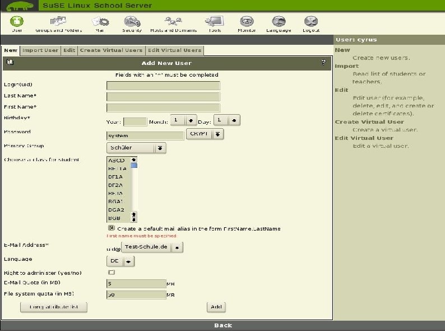Open the birthday Month dropdown
Screen dimensions: 445x333
pos(183,120)
